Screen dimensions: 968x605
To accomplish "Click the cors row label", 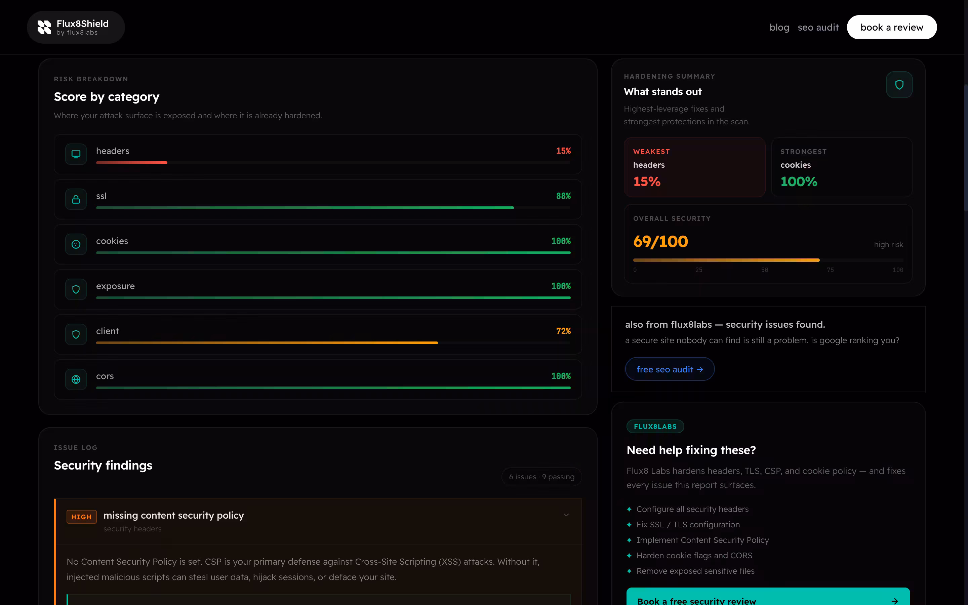I will pos(105,376).
